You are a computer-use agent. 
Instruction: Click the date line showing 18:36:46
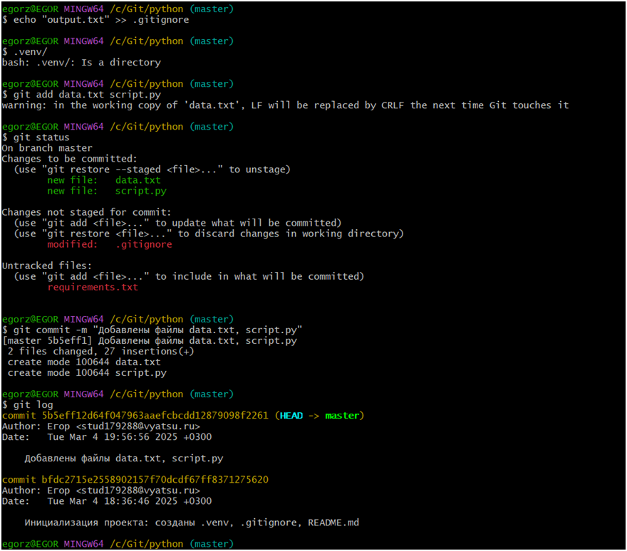coord(107,501)
